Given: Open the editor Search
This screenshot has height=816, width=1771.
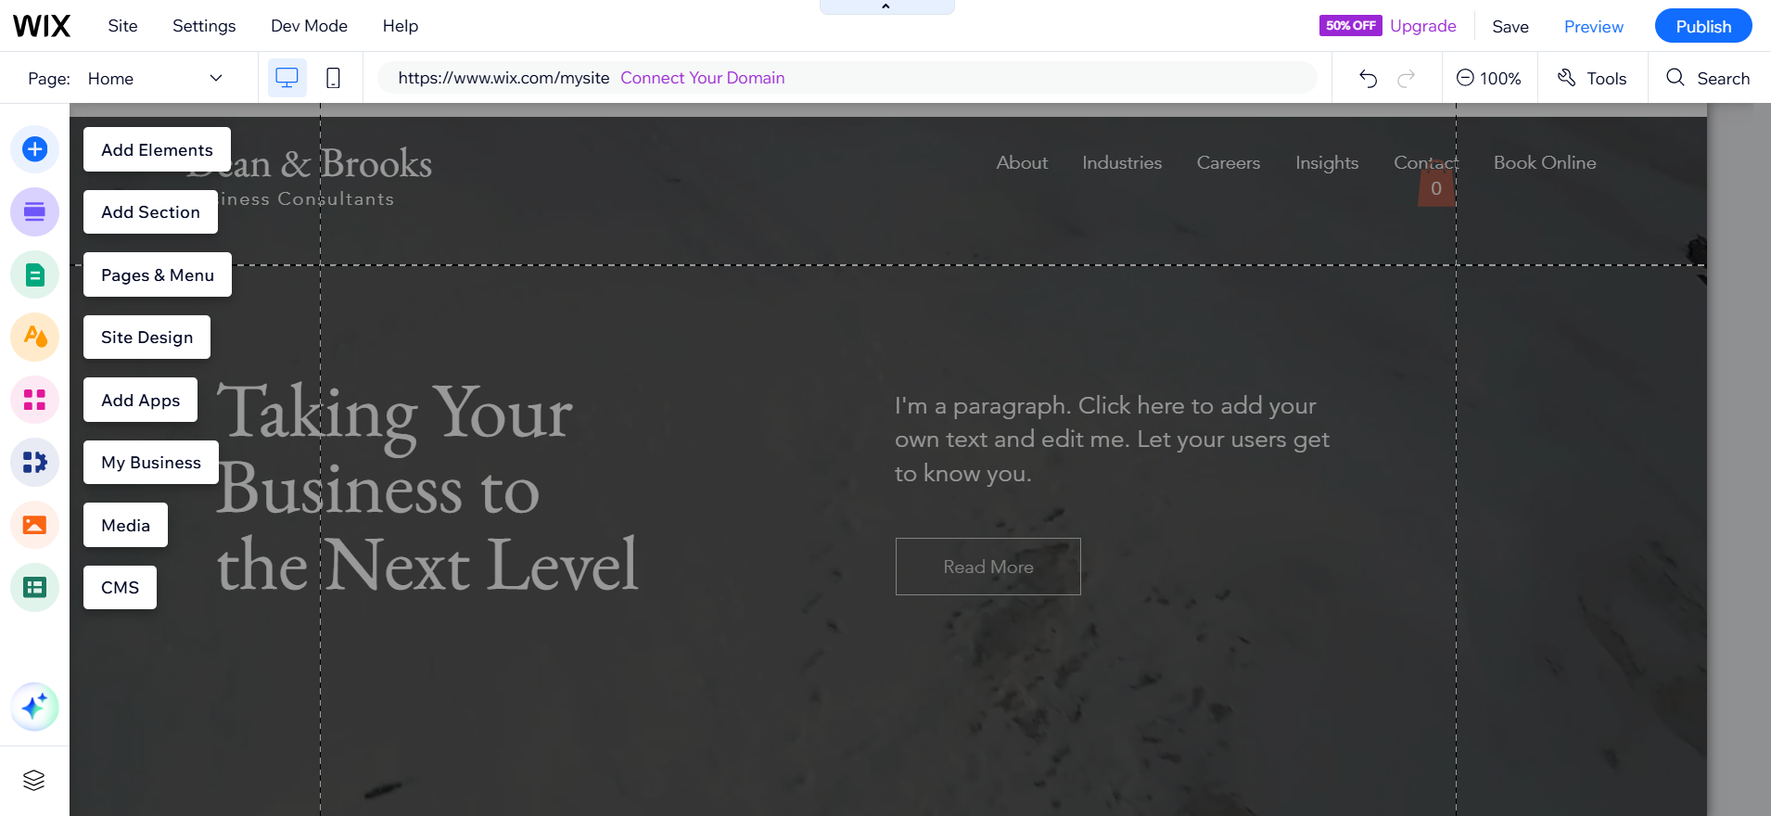Looking at the screenshot, I should coord(1708,78).
